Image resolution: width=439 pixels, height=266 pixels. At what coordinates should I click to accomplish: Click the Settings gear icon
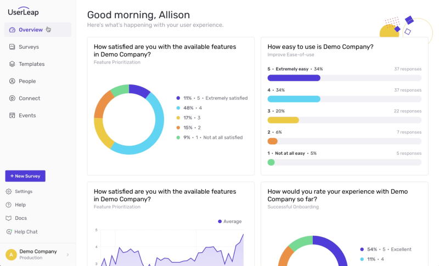tap(9, 191)
